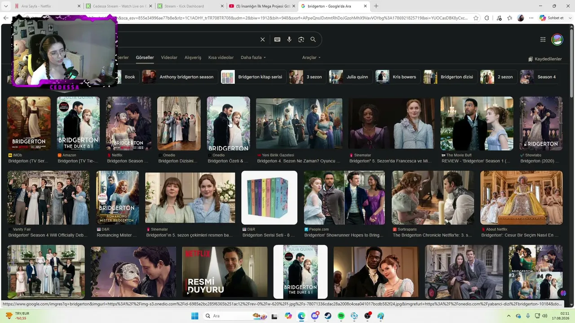Open the Windows Start menu
Image resolution: width=575 pixels, height=323 pixels.
(x=195, y=316)
